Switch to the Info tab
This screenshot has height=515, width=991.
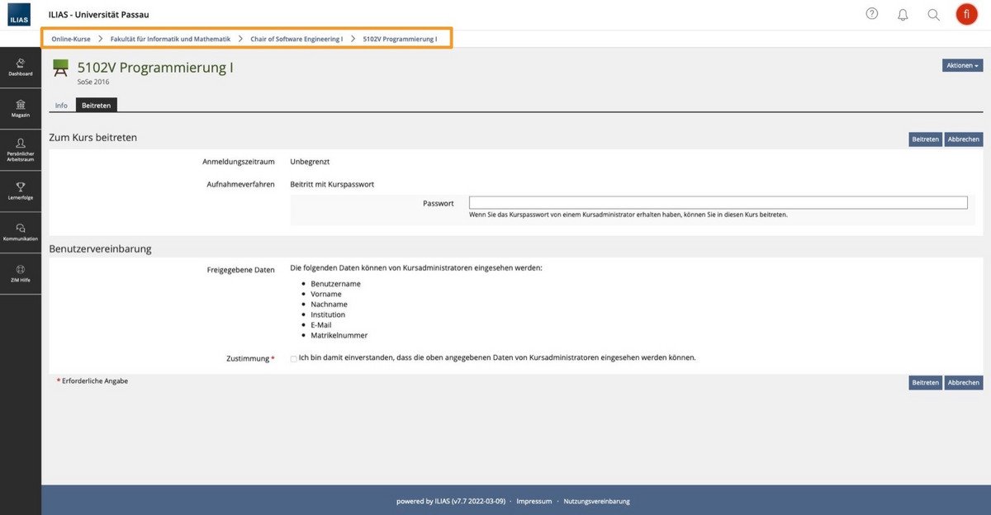coord(61,106)
